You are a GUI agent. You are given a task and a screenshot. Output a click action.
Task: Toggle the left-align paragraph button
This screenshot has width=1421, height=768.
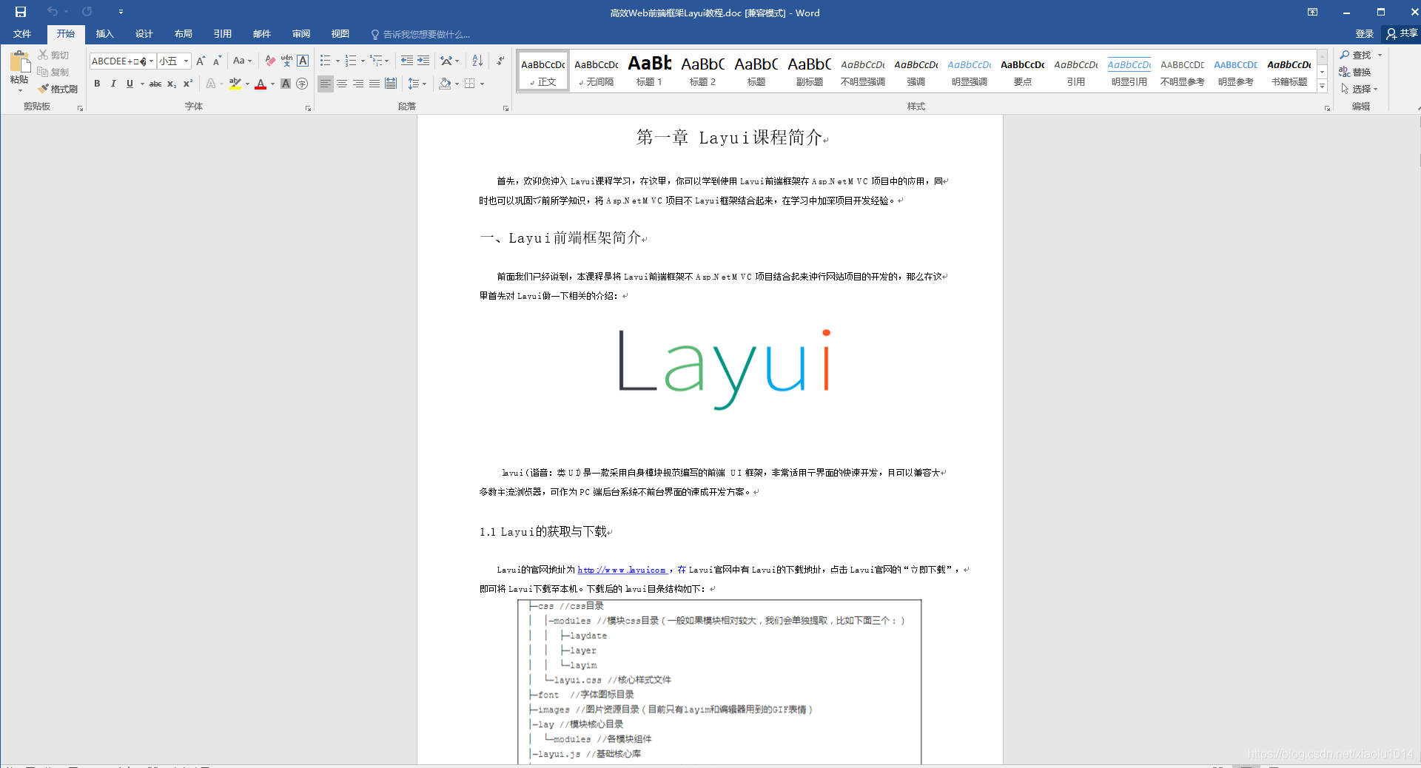tap(326, 84)
